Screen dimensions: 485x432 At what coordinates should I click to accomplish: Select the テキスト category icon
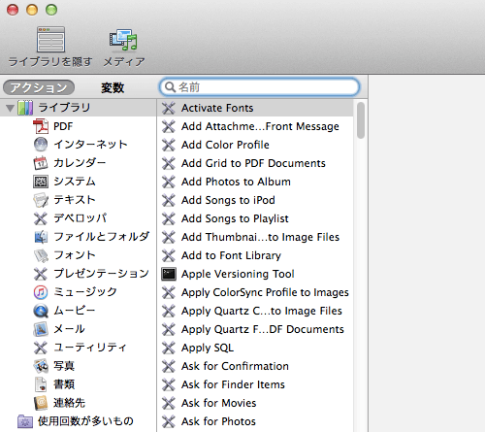(x=41, y=200)
